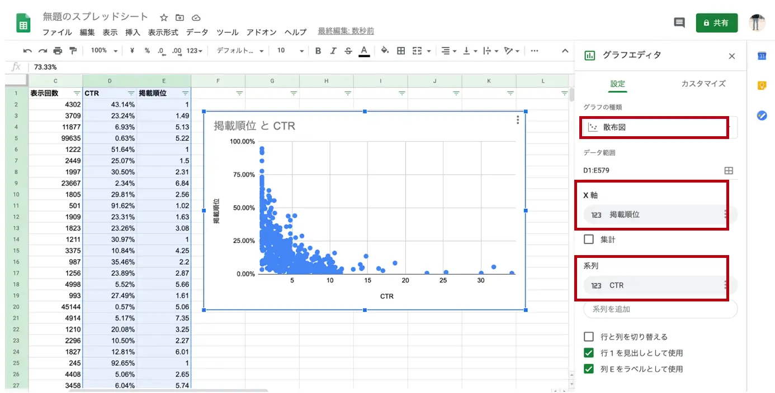Open the account profile avatar
Image resolution: width=775 pixels, height=393 pixels.
click(x=757, y=23)
